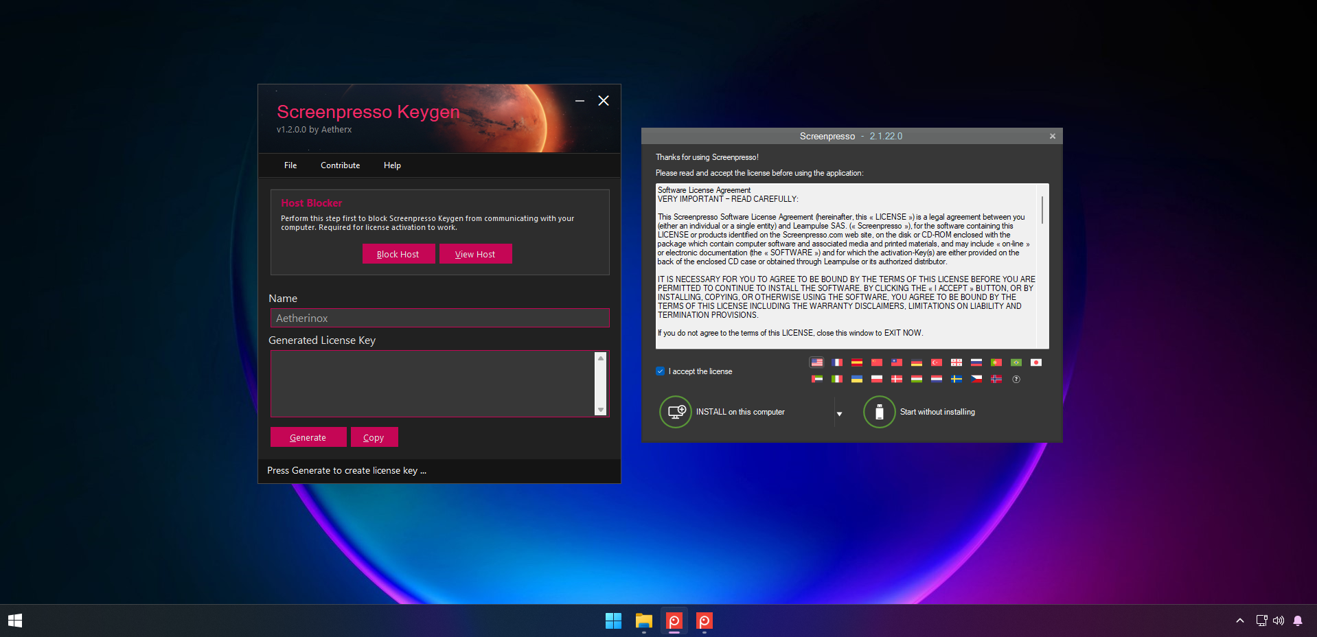Select the China flag language

876,362
